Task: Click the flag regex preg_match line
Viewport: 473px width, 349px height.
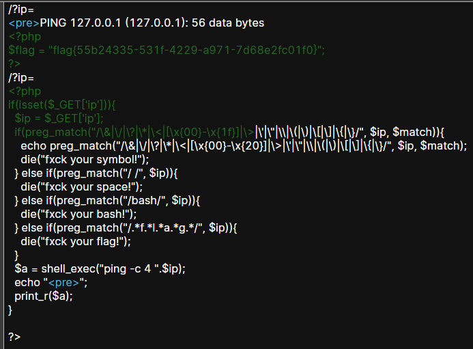Action: 126,227
